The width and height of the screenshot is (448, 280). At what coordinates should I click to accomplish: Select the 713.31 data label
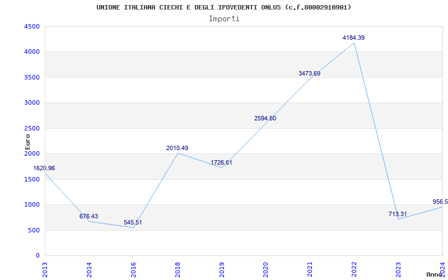(398, 214)
